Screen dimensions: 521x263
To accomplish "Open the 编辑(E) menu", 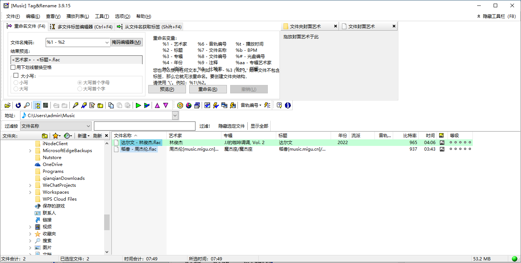I will (x=33, y=16).
